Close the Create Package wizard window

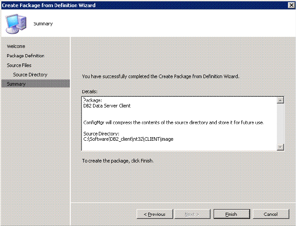290,5
